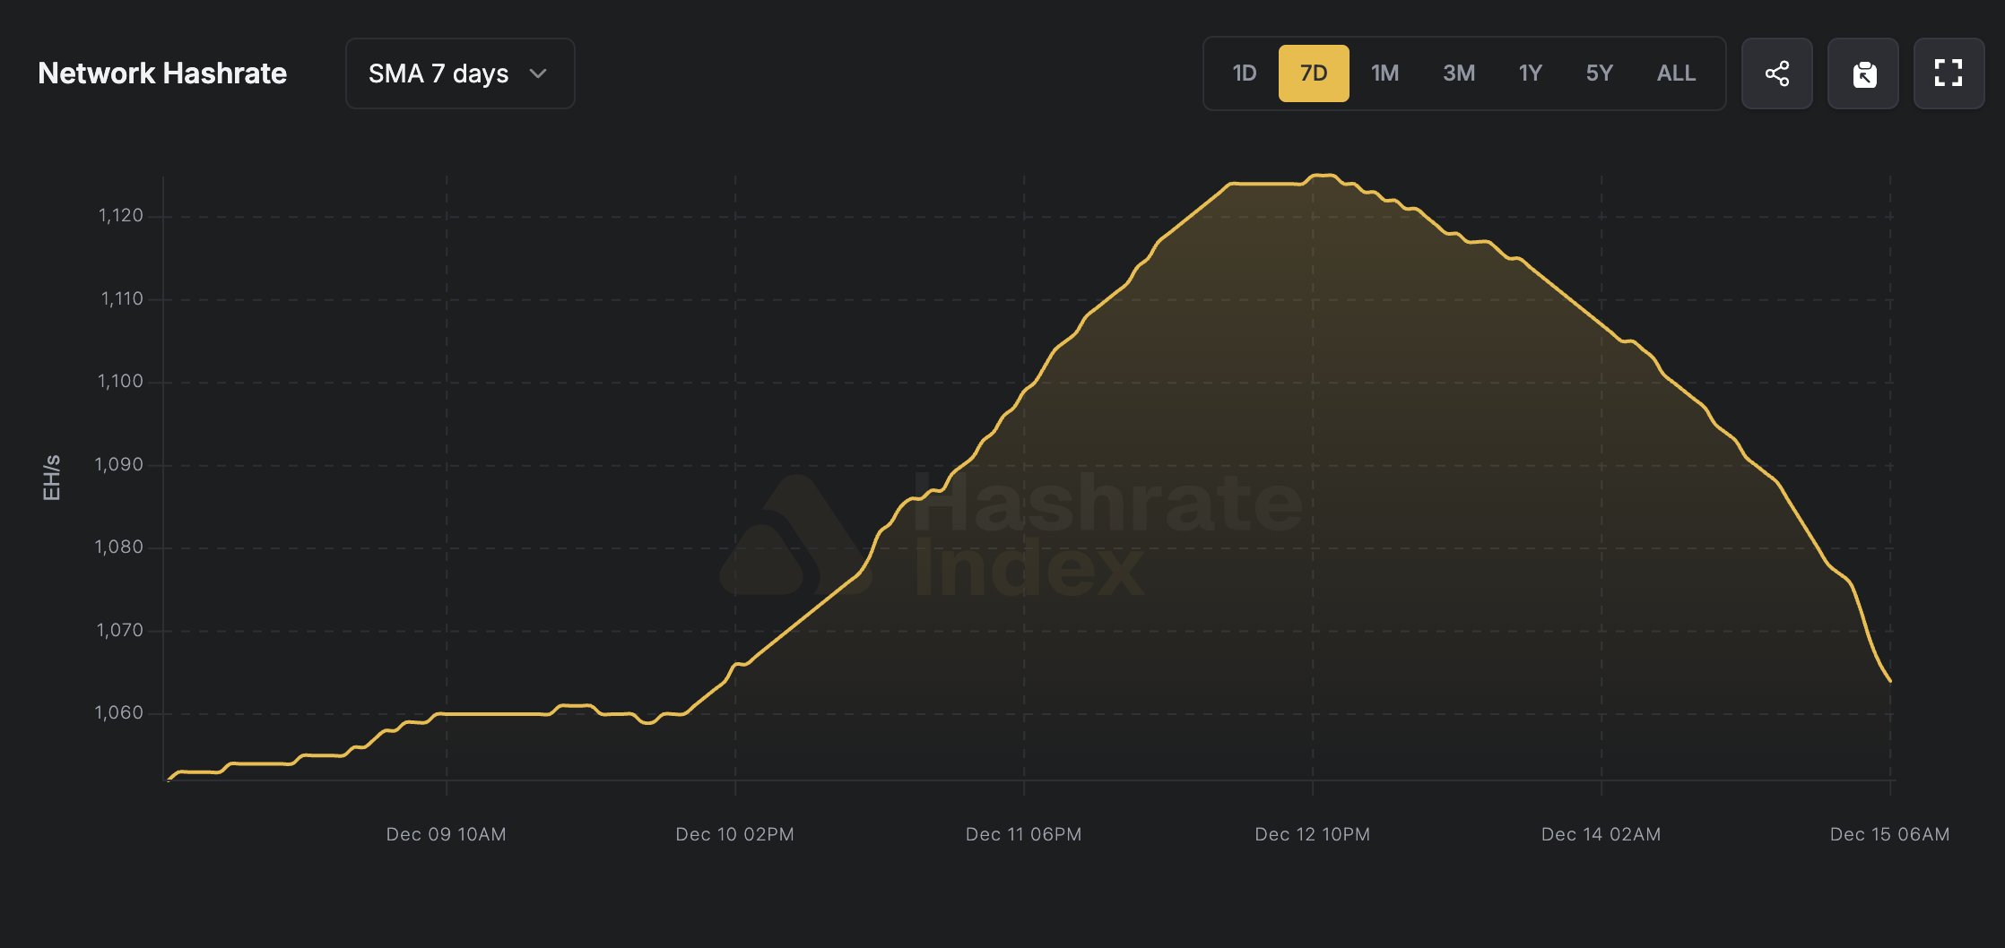Screen dimensions: 2005x948
Task: Show the 1Y time range
Action: pyautogui.click(x=1530, y=73)
